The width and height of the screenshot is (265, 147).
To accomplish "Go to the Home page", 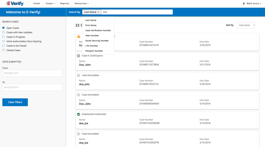I will 37,3.
